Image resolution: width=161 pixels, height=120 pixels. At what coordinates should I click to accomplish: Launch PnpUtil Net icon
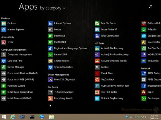[51, 42]
